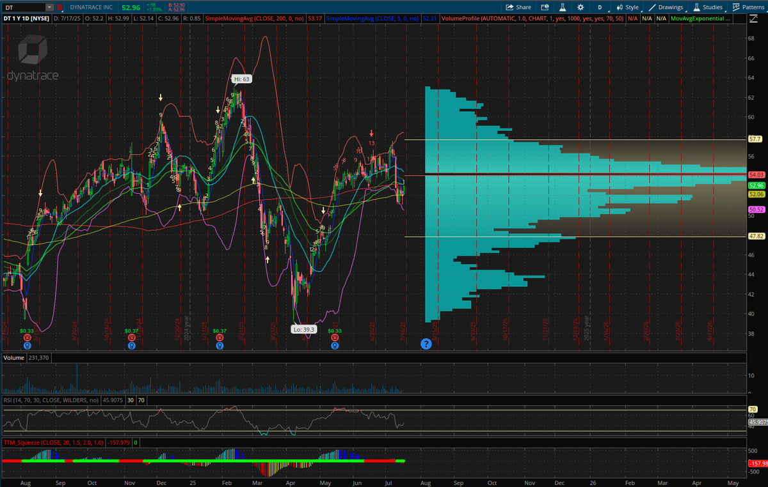Click the TTM_Squeeze study label
The width and height of the screenshot is (768, 487).
click(53, 442)
